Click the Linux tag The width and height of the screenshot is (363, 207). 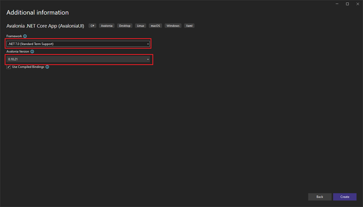click(140, 26)
